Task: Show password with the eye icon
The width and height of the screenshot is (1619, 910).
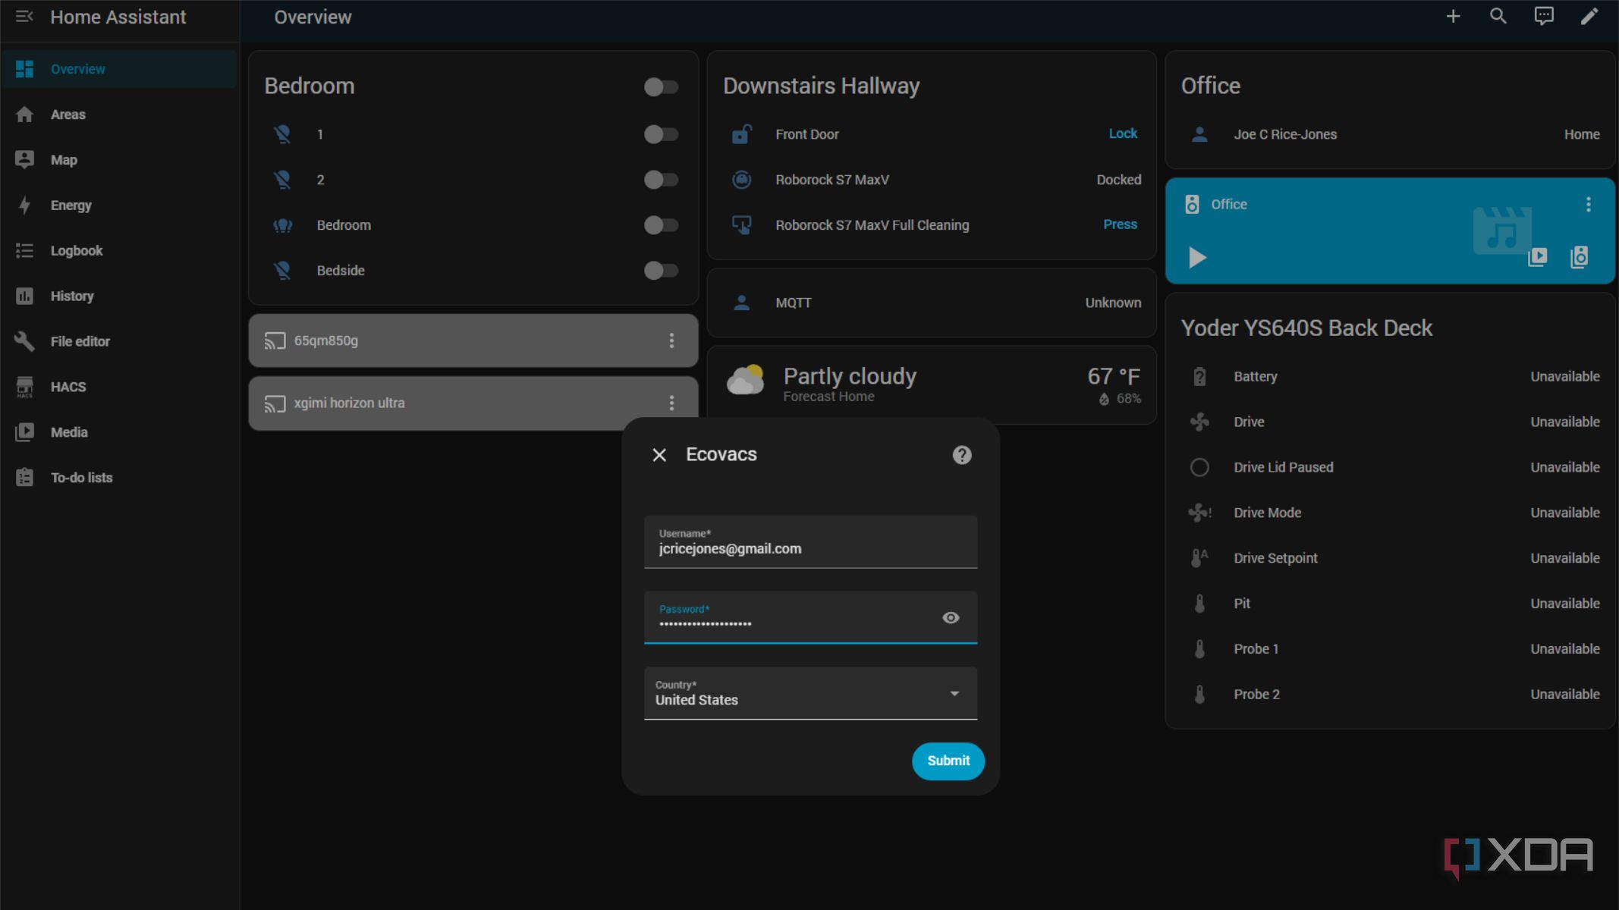Action: pos(951,618)
